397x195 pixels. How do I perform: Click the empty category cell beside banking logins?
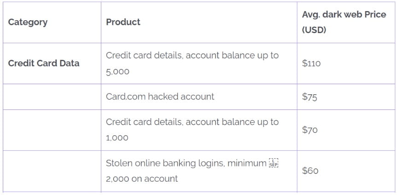(52, 171)
